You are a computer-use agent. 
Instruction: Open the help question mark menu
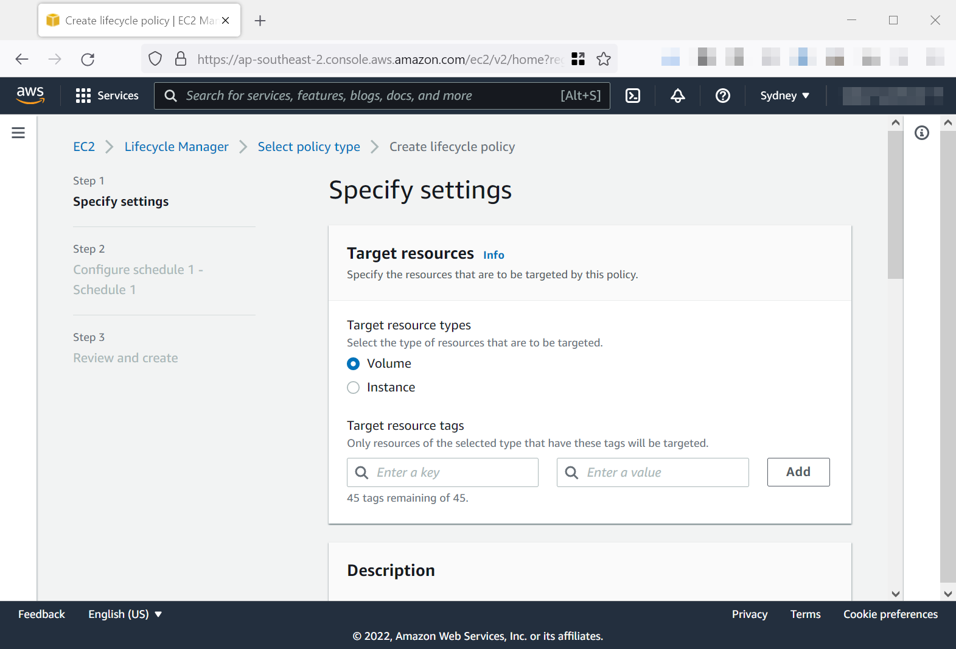click(723, 96)
